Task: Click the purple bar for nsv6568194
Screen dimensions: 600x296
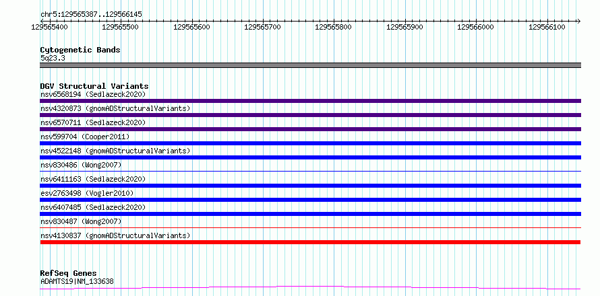Action: [310, 101]
